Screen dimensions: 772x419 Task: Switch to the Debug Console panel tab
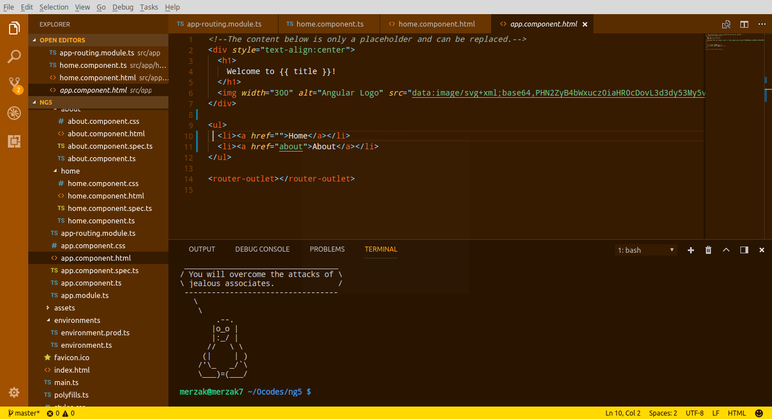pos(262,249)
